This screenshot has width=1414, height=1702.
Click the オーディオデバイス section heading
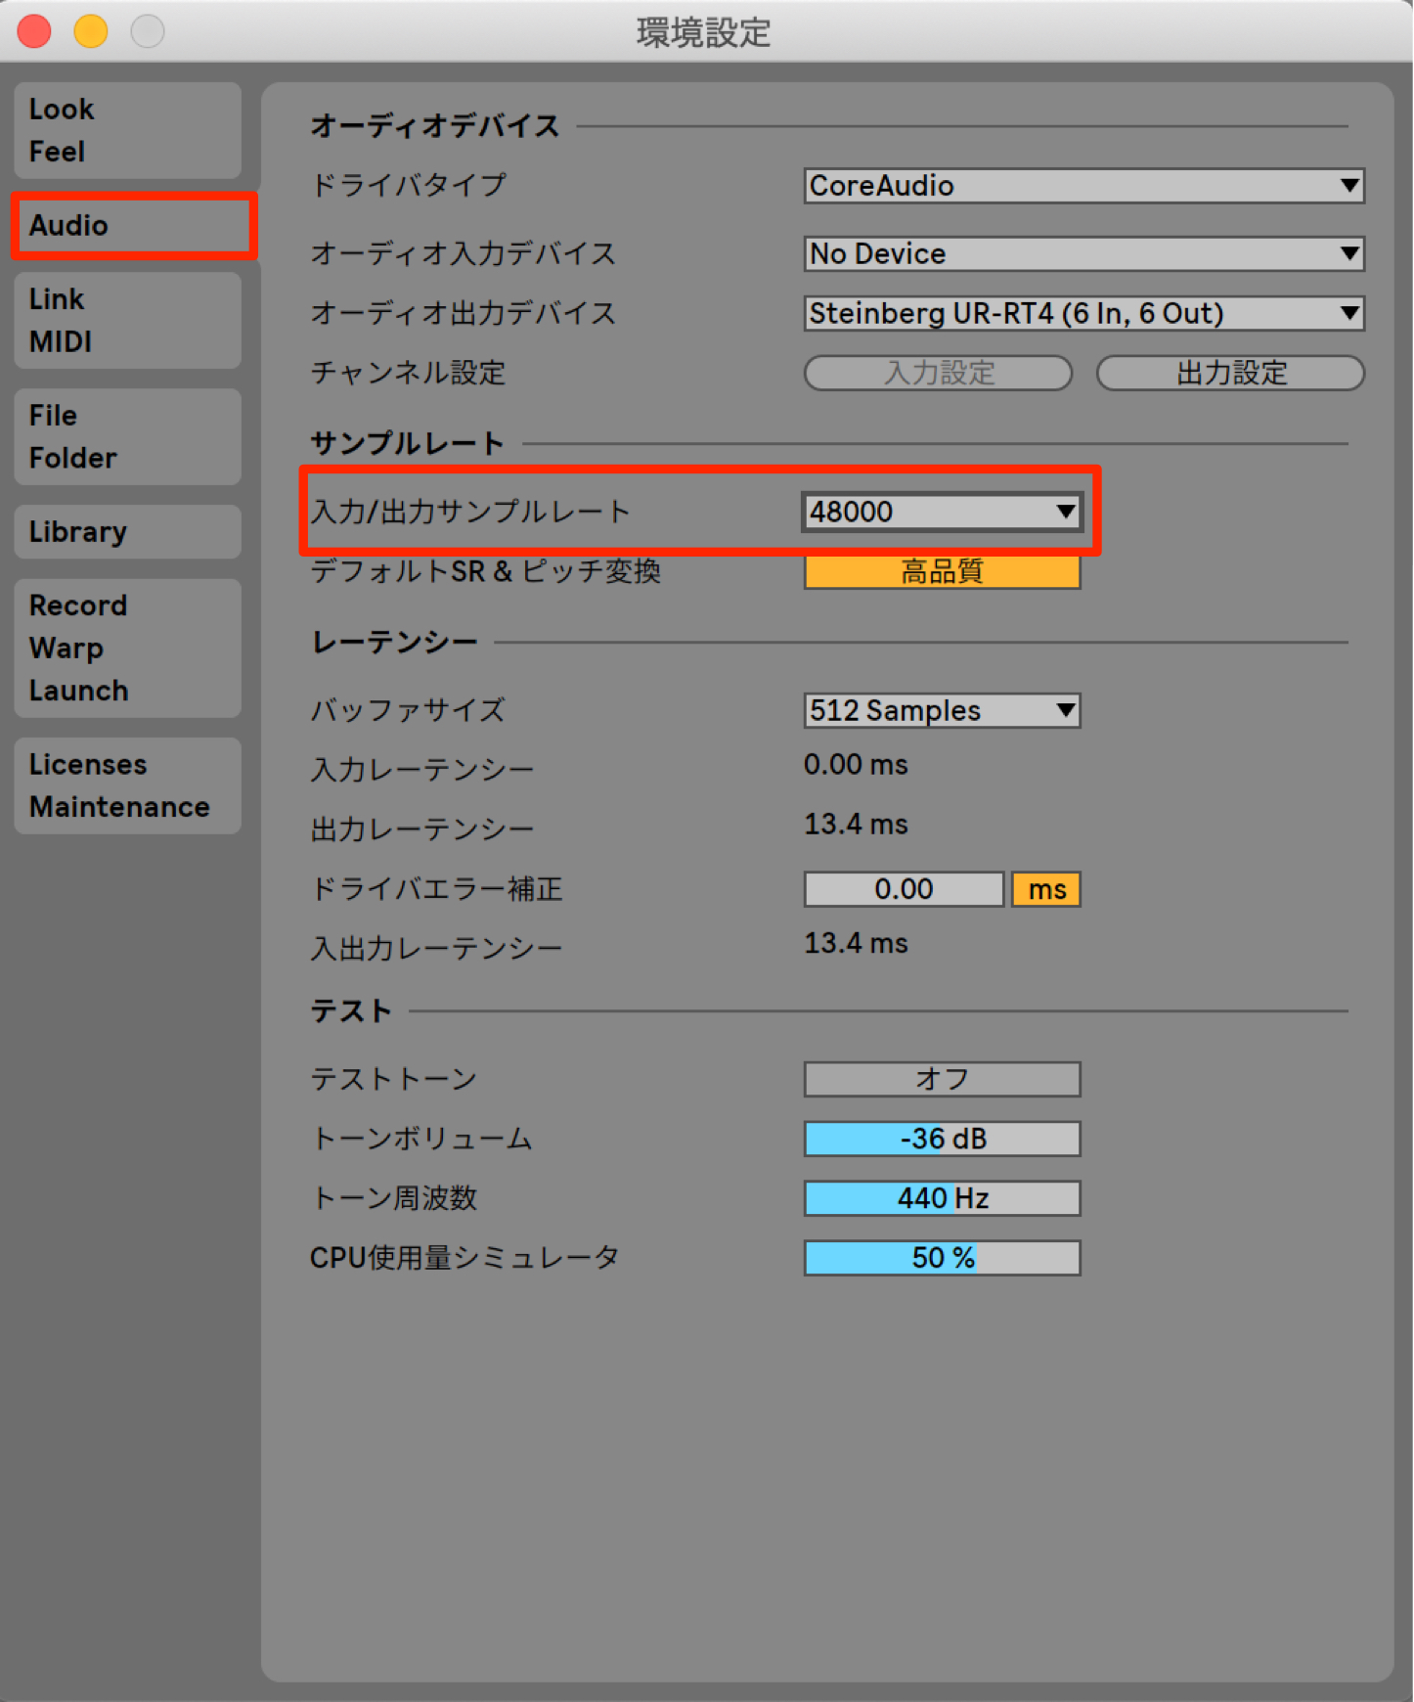click(x=434, y=126)
